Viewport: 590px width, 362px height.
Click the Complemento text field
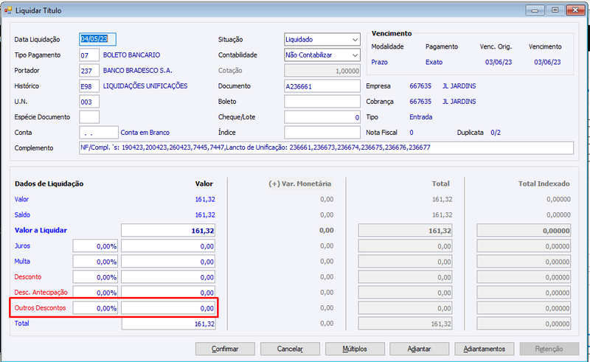pyautogui.click(x=326, y=148)
